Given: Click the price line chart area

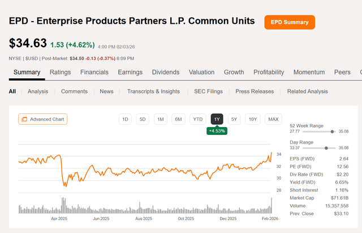Looking at the screenshot, I should (141, 170).
